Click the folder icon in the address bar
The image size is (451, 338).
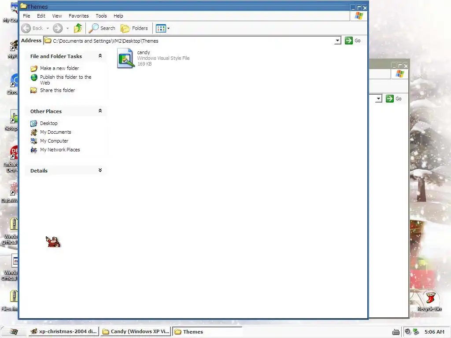click(x=48, y=41)
